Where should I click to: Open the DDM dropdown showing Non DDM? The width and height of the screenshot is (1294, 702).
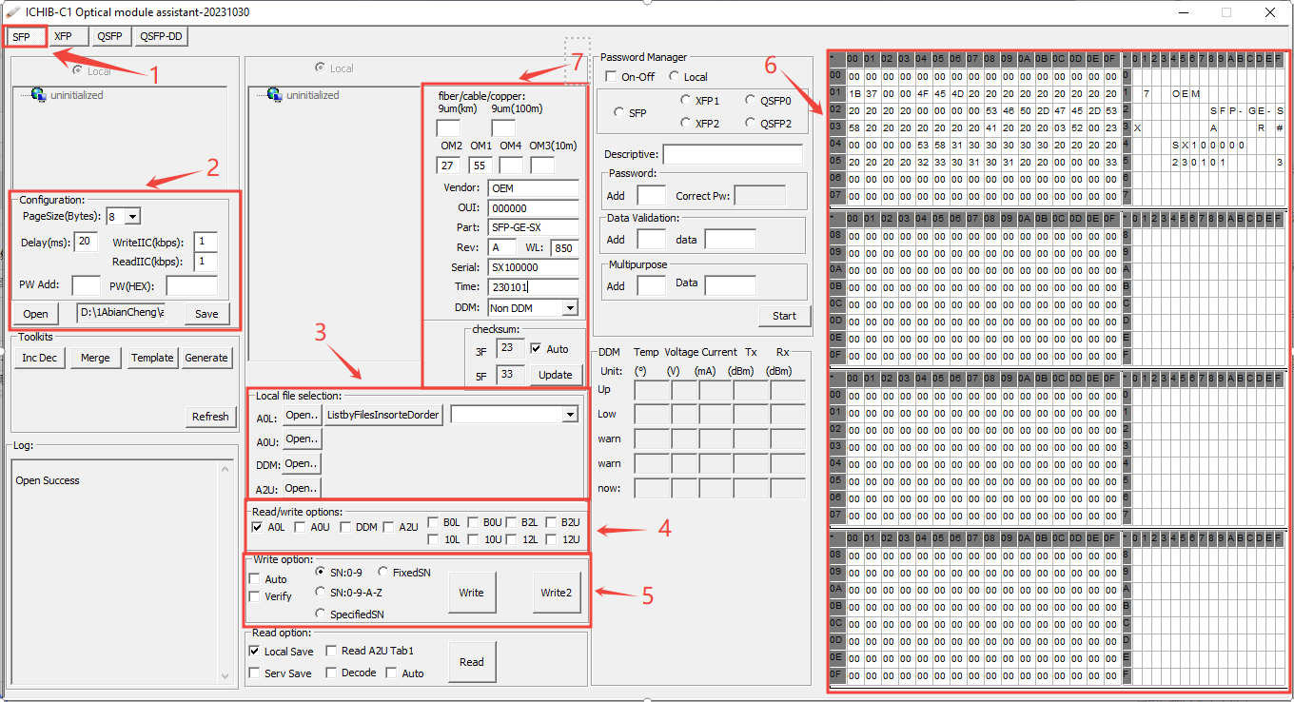(572, 307)
